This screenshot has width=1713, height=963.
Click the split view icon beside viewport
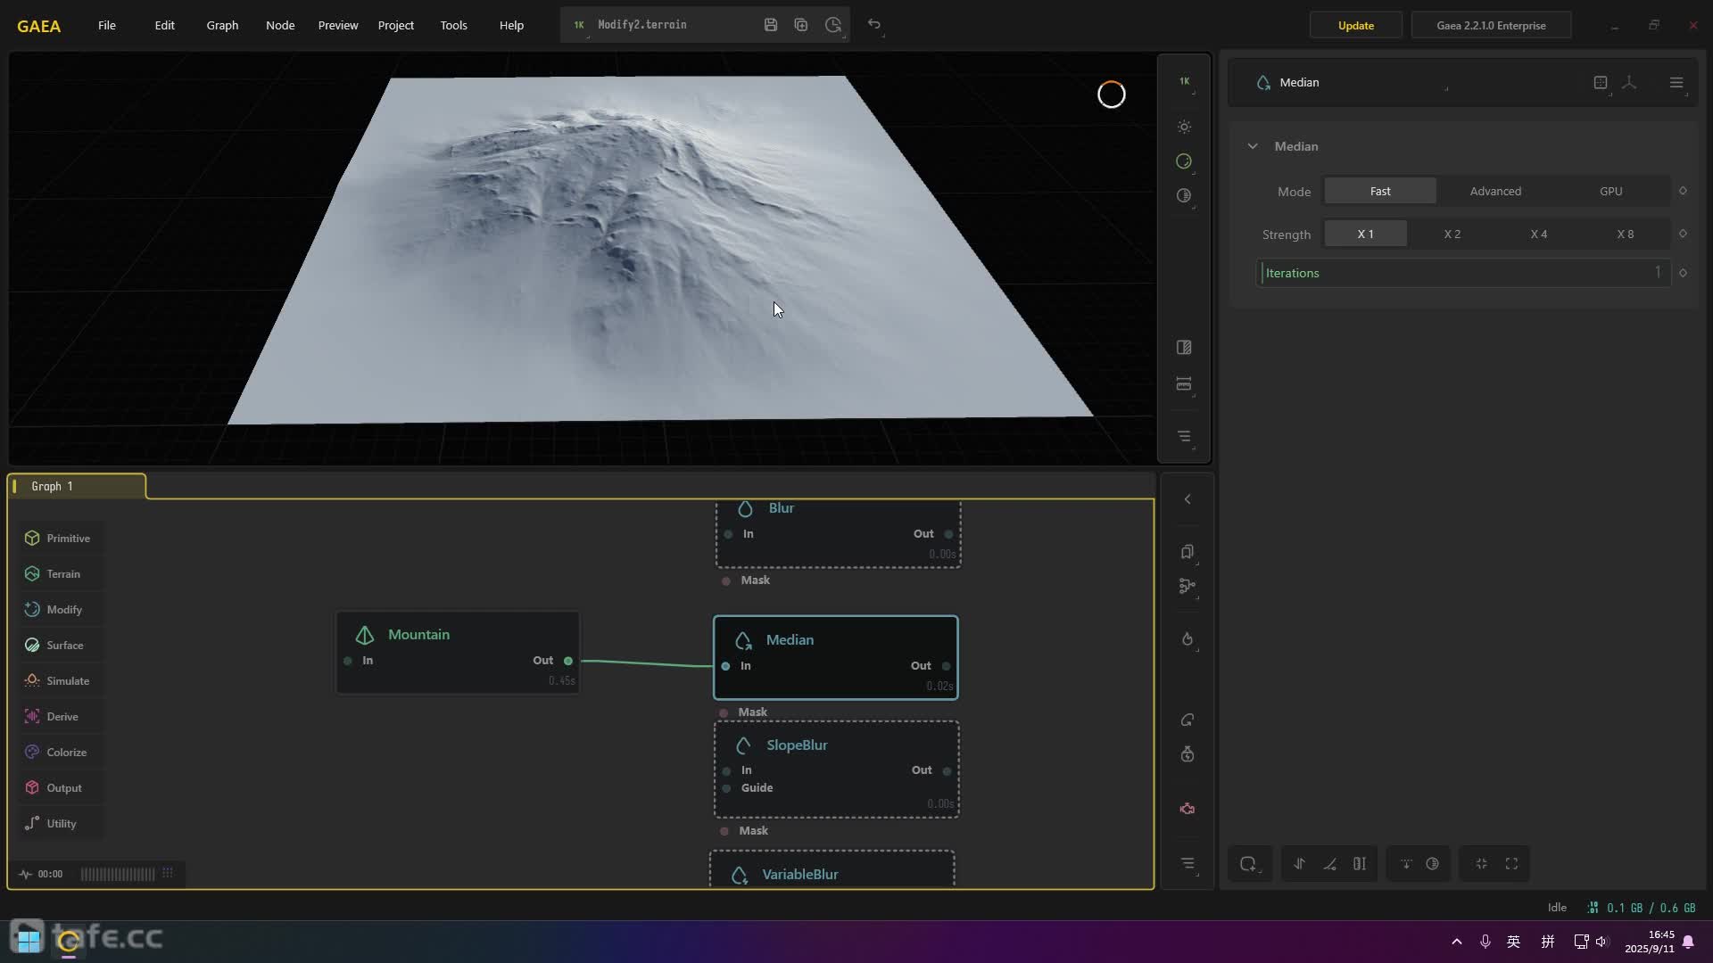click(1184, 347)
